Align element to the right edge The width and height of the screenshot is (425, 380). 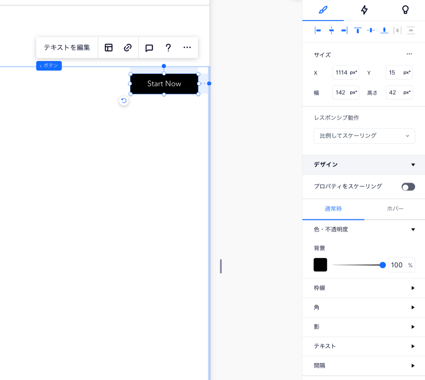point(344,30)
